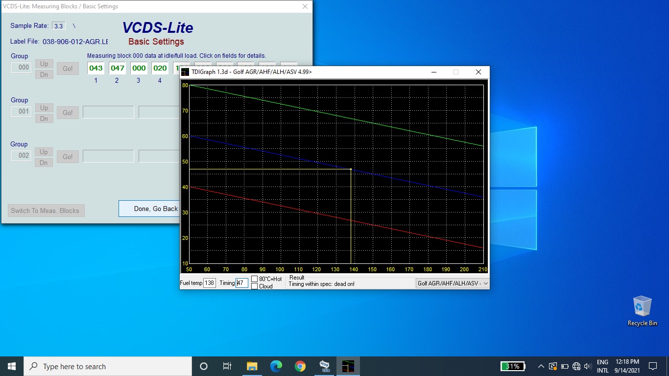669x376 pixels.
Task: Open the volume speaker icon
Action: point(588,366)
